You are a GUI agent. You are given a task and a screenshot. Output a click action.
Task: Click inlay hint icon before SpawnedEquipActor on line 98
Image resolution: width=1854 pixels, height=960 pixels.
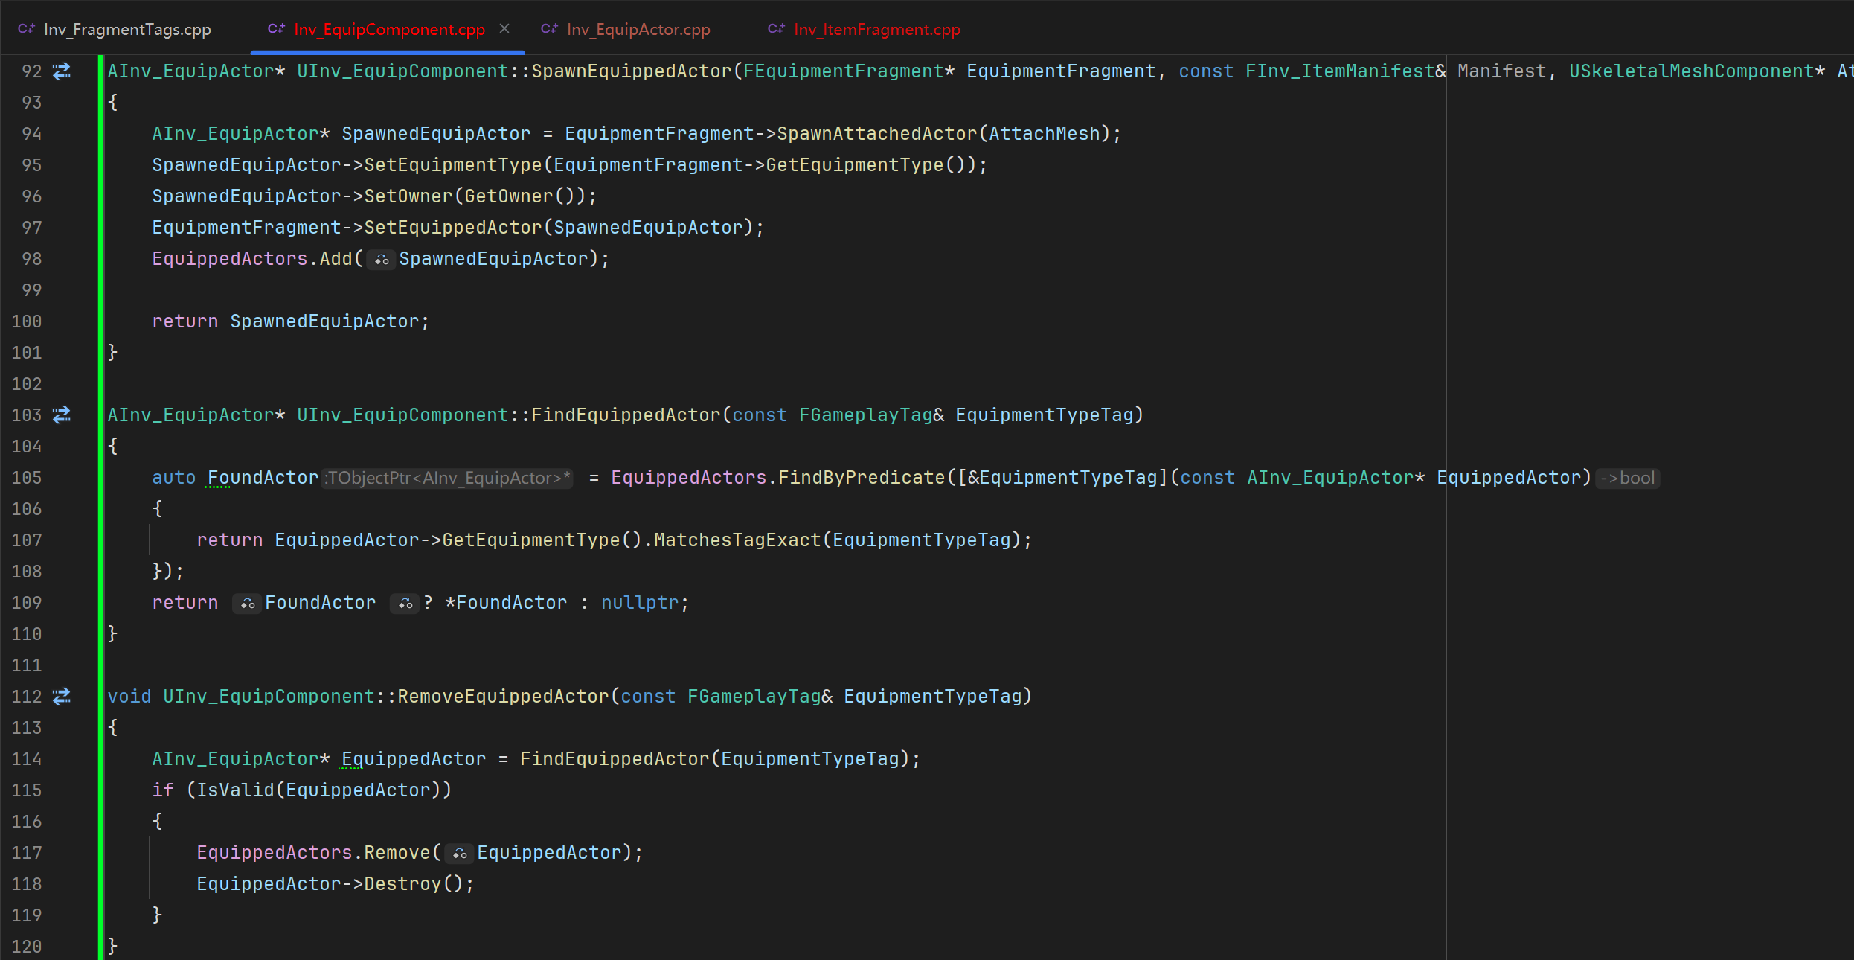point(382,260)
